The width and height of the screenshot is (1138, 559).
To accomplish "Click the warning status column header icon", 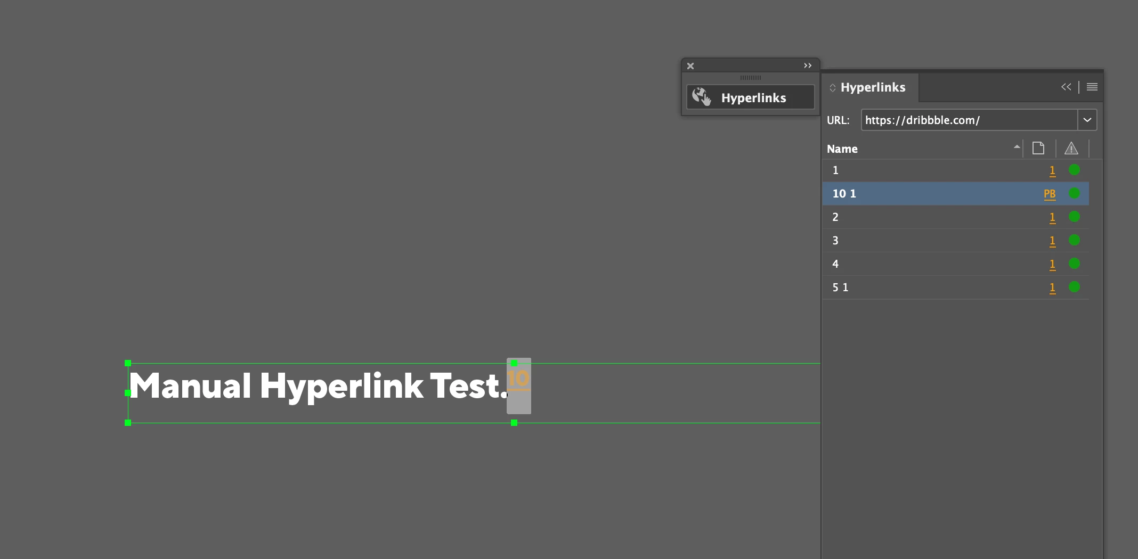I will pos(1071,148).
